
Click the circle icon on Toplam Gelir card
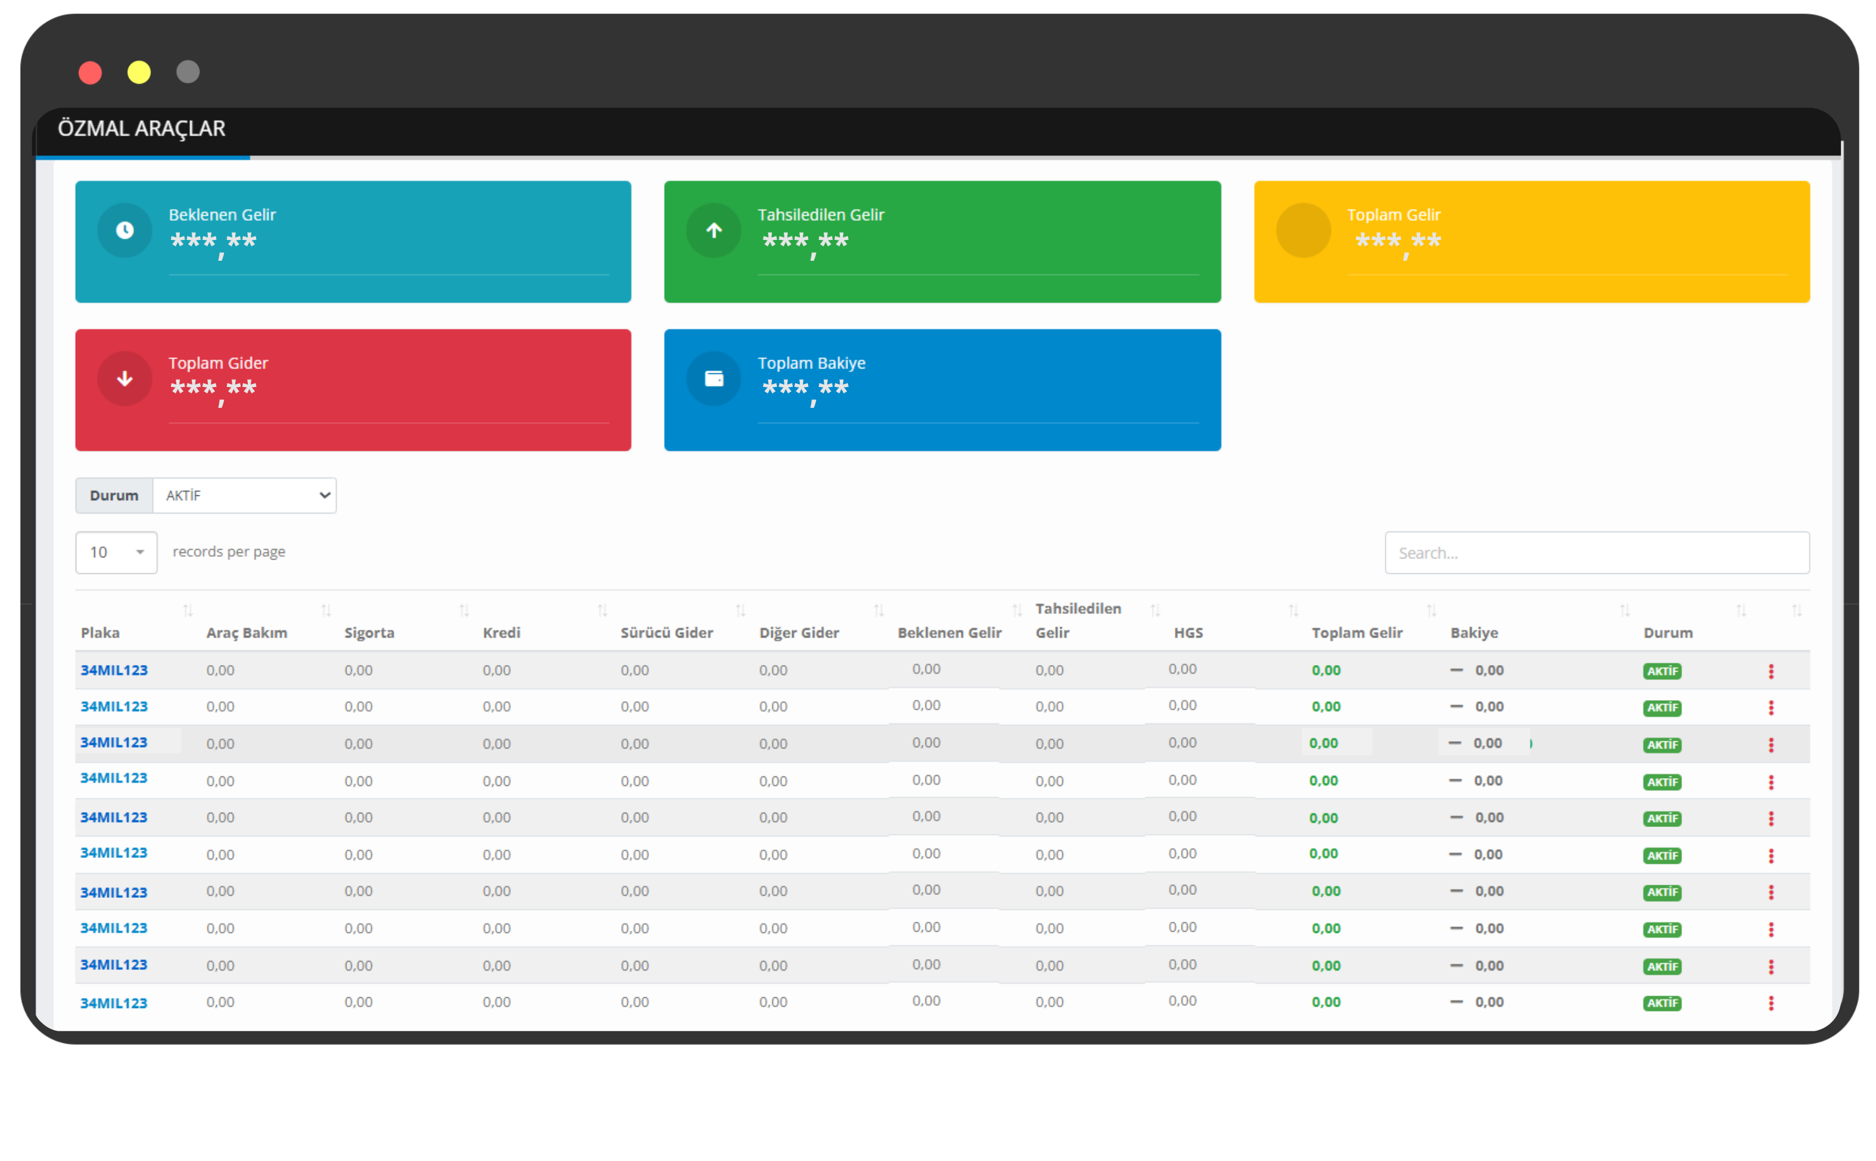(x=1303, y=230)
